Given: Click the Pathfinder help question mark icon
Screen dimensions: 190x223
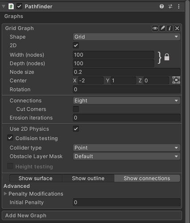Looking at the screenshot, I should (x=161, y=6).
